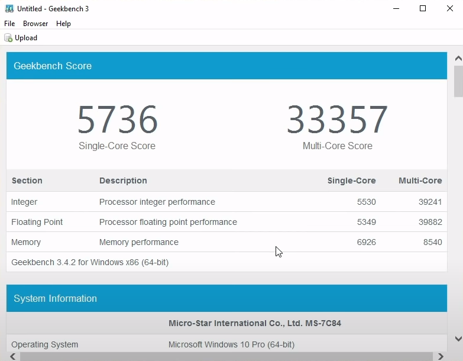
Task: Click the Geekbench Score section header
Action: coord(226,66)
